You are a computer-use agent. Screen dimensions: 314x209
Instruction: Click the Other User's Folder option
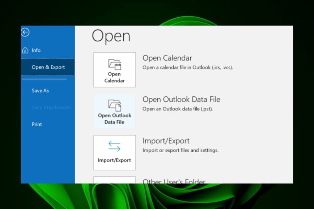[x=173, y=181]
